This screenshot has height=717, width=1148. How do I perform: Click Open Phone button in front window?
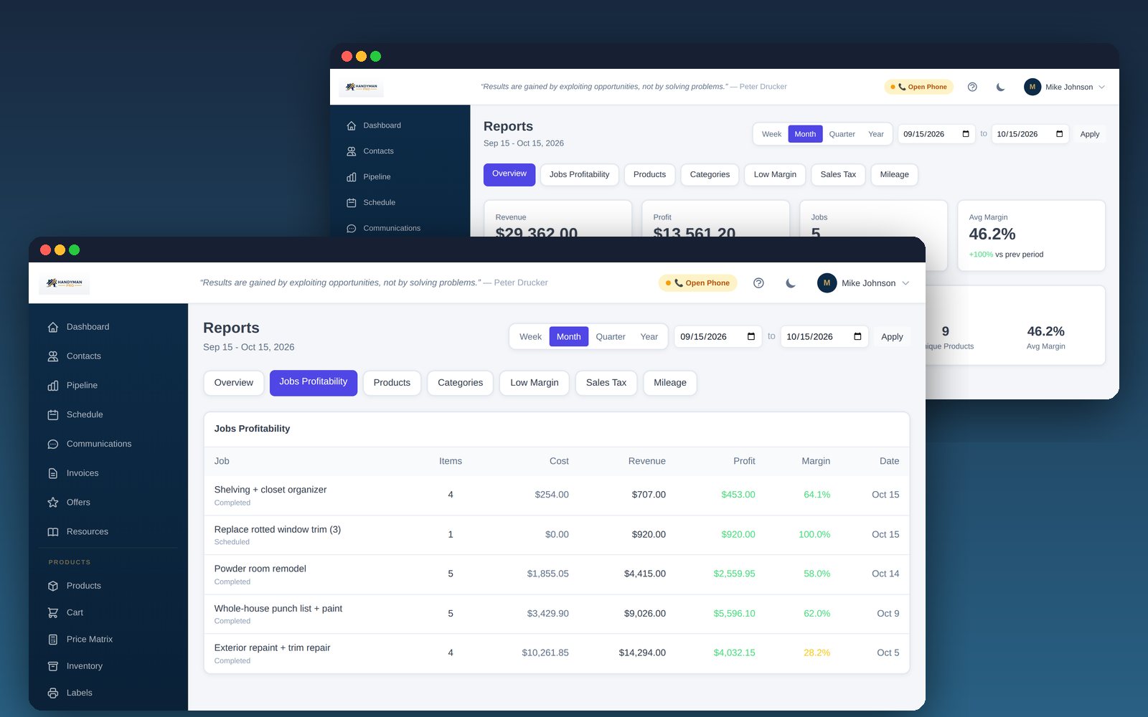pyautogui.click(x=698, y=283)
